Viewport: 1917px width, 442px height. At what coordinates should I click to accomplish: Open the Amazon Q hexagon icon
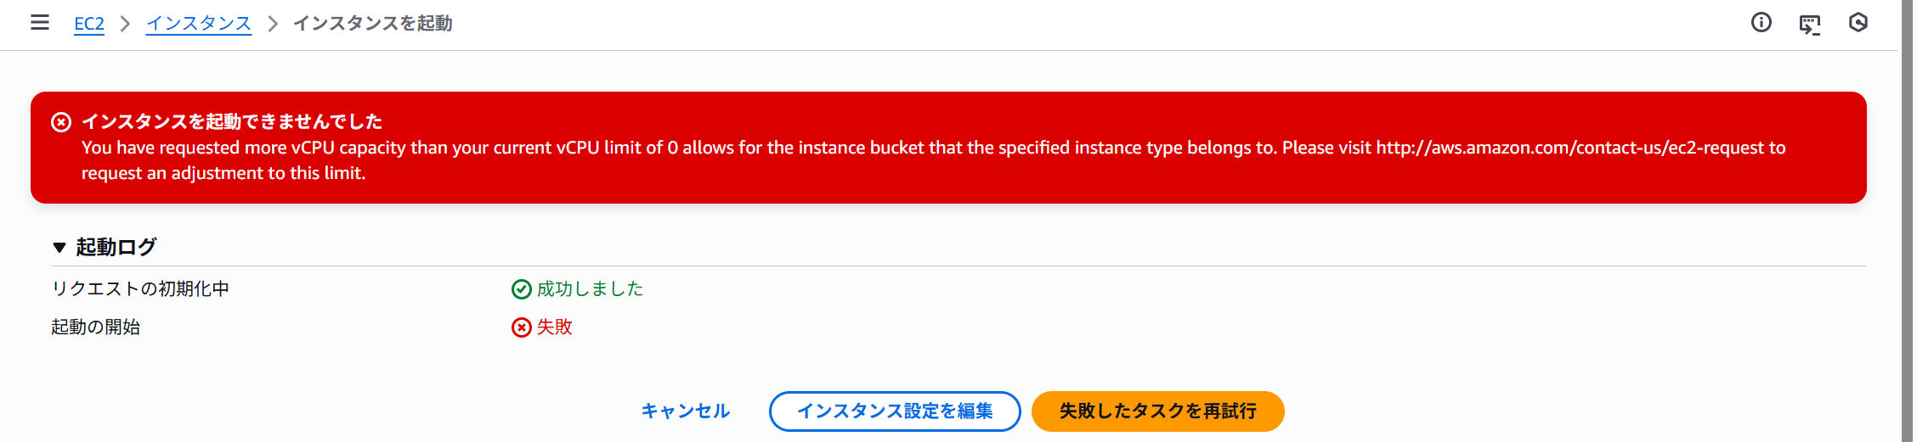[1858, 23]
